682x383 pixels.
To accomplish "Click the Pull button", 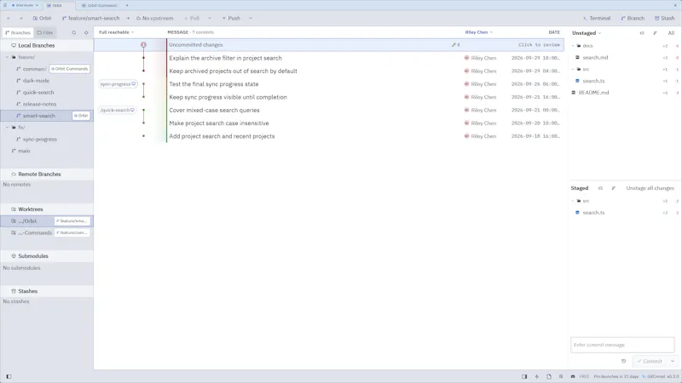I will pos(192,18).
